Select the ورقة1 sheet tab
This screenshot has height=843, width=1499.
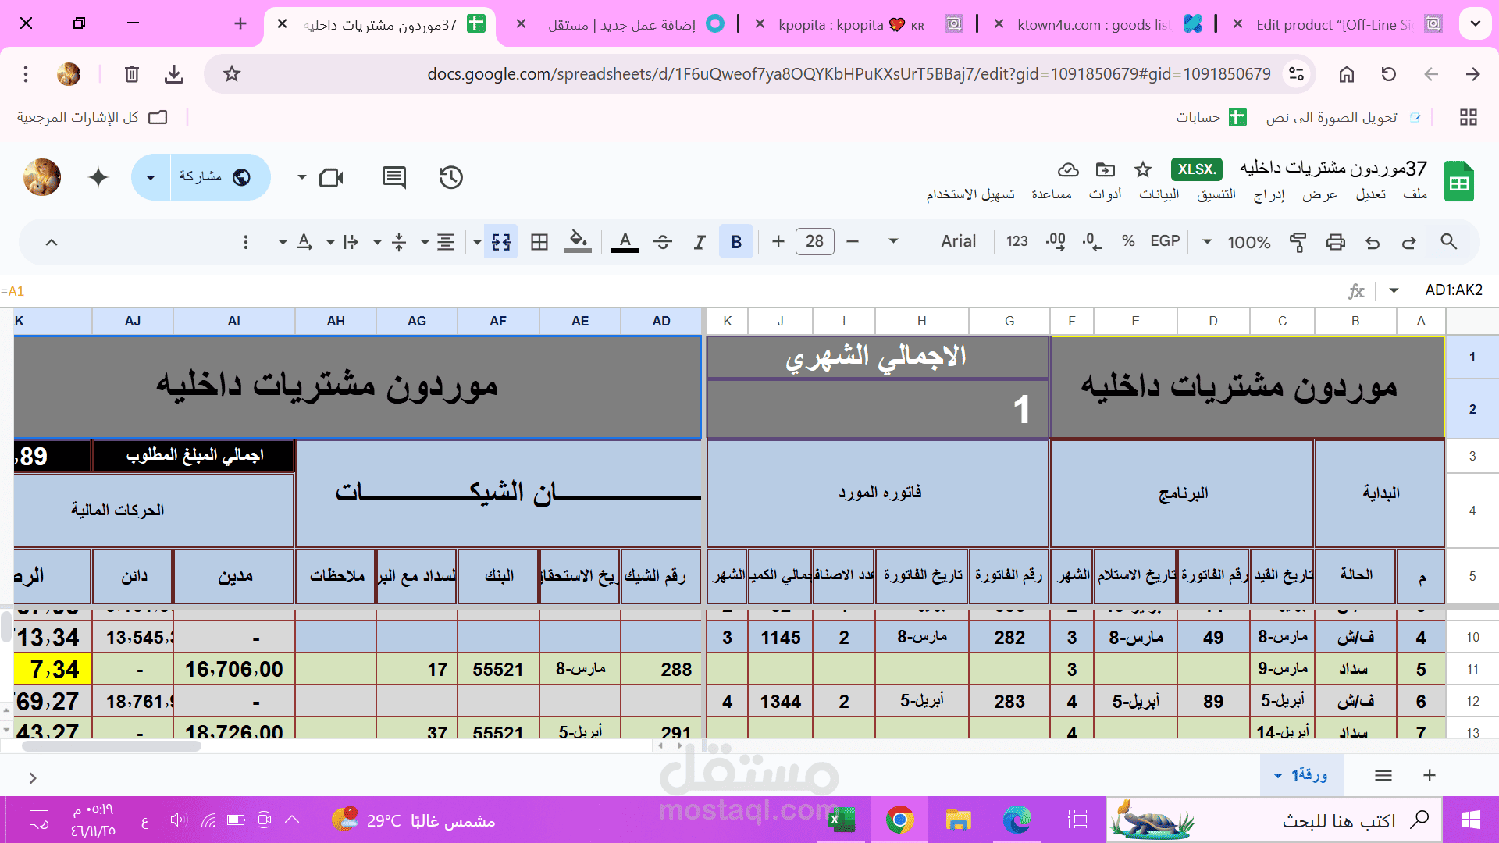[1301, 775]
